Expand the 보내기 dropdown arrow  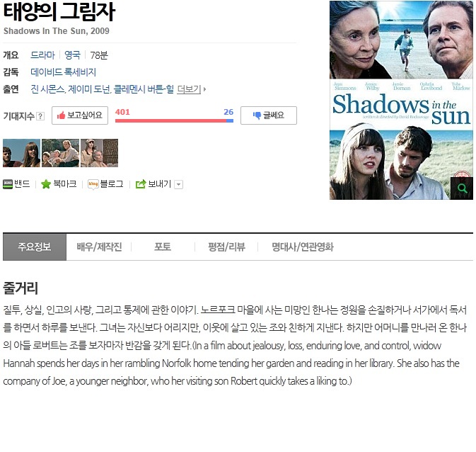[x=179, y=184]
